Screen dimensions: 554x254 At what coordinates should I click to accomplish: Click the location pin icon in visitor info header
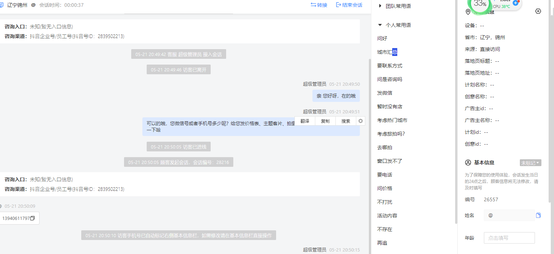[468, 12]
